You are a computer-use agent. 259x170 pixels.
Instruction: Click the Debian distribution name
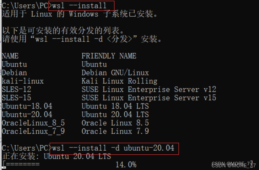(x=14, y=73)
